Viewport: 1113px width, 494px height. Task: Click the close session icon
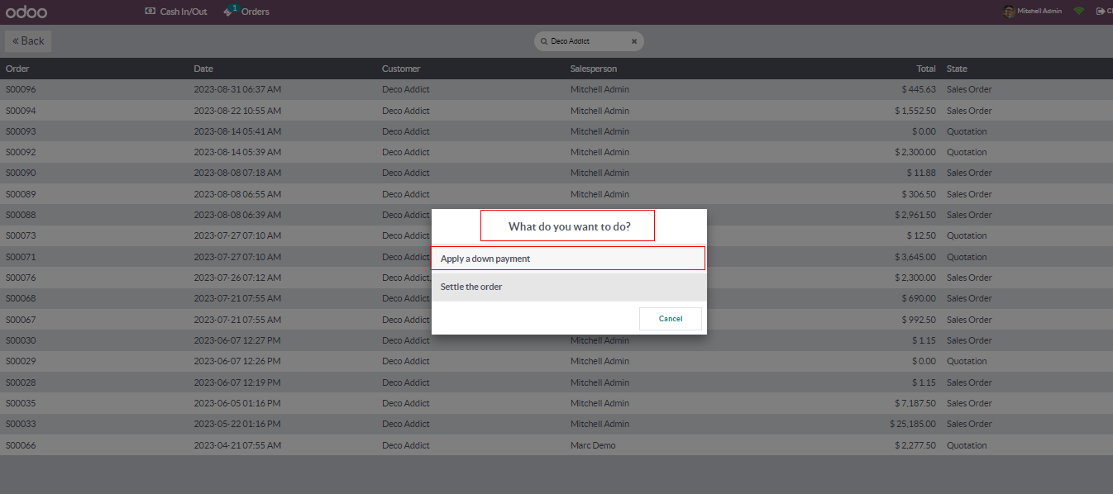click(1101, 12)
